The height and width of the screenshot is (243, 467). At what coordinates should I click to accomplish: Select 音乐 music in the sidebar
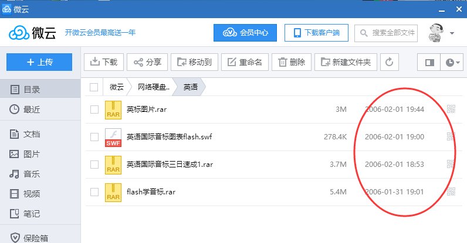tap(40, 174)
